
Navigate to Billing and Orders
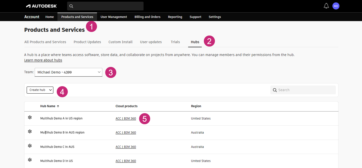click(x=147, y=17)
